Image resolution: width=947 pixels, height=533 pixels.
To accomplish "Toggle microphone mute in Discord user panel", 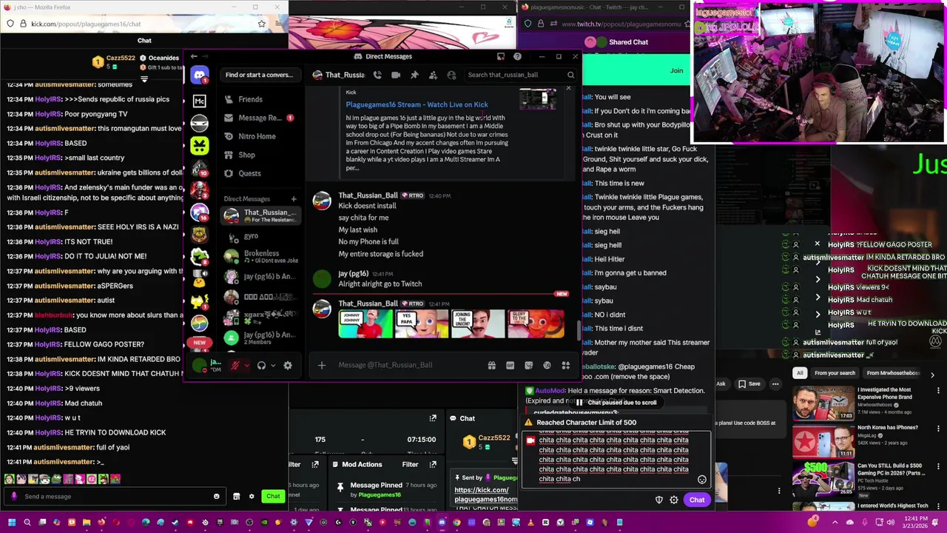I will pos(235,365).
